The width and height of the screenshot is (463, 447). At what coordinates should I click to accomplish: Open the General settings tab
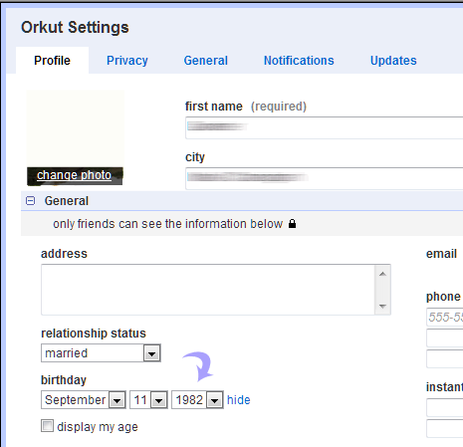(206, 61)
